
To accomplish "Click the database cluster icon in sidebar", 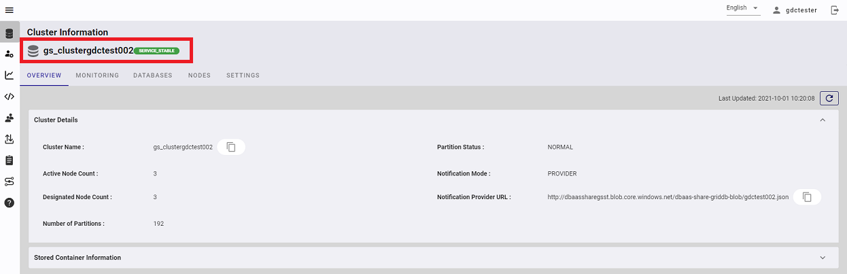I will (9, 33).
